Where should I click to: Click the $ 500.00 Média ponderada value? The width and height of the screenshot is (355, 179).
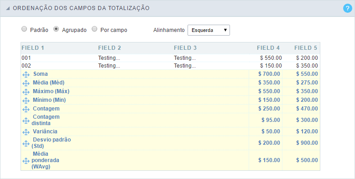pyautogui.click(x=307, y=160)
